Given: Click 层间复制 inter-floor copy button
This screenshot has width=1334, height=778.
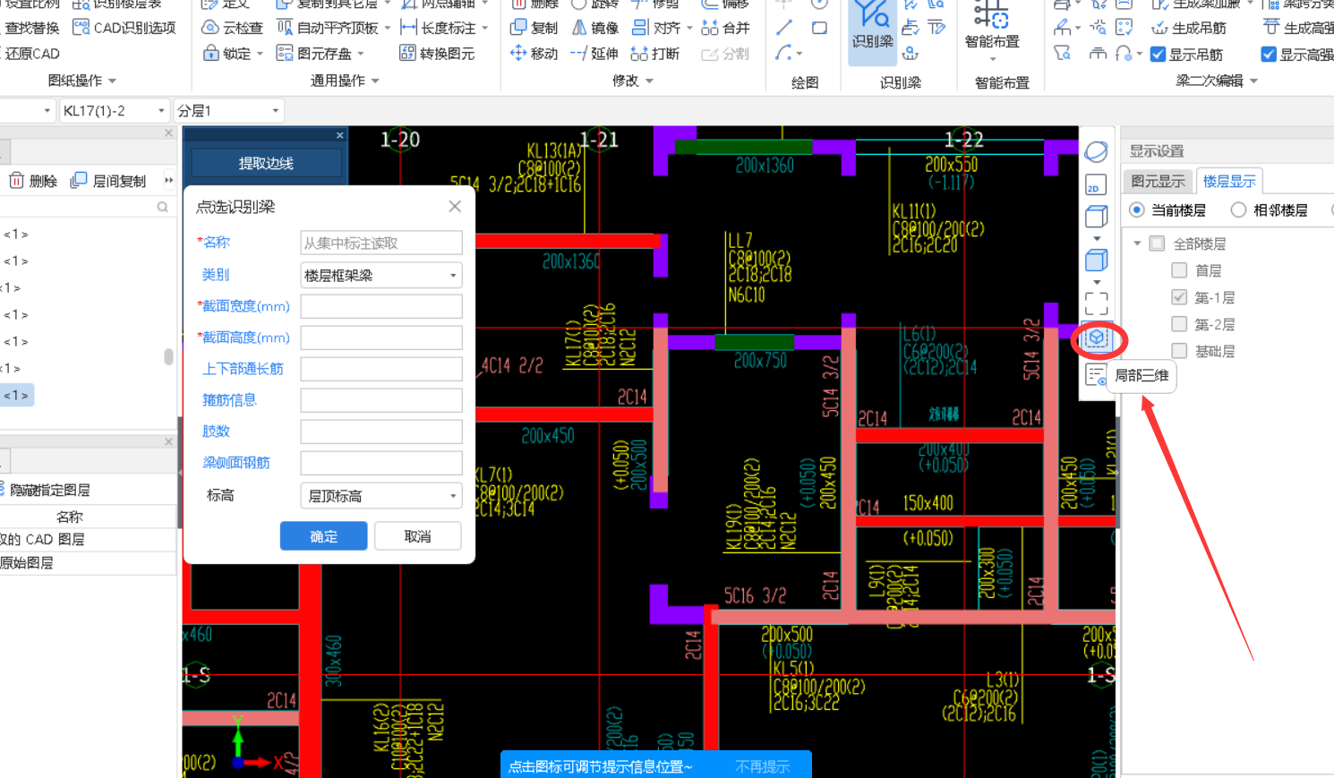Looking at the screenshot, I should 107,181.
